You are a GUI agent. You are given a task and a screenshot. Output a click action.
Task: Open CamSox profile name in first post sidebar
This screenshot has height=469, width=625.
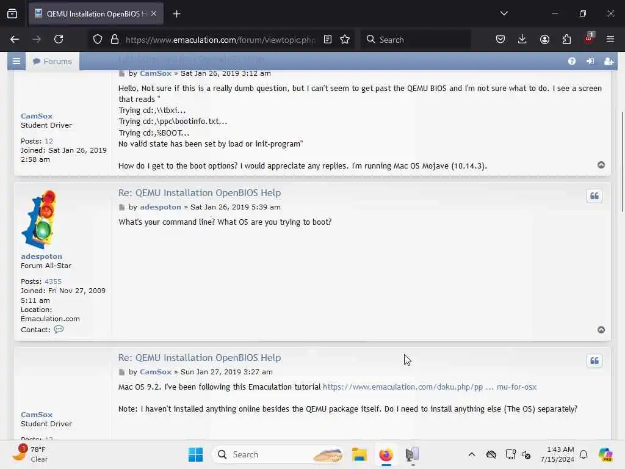[x=37, y=116]
